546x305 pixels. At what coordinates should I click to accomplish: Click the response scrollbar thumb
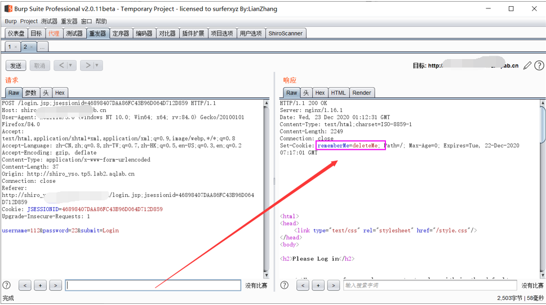543,124
